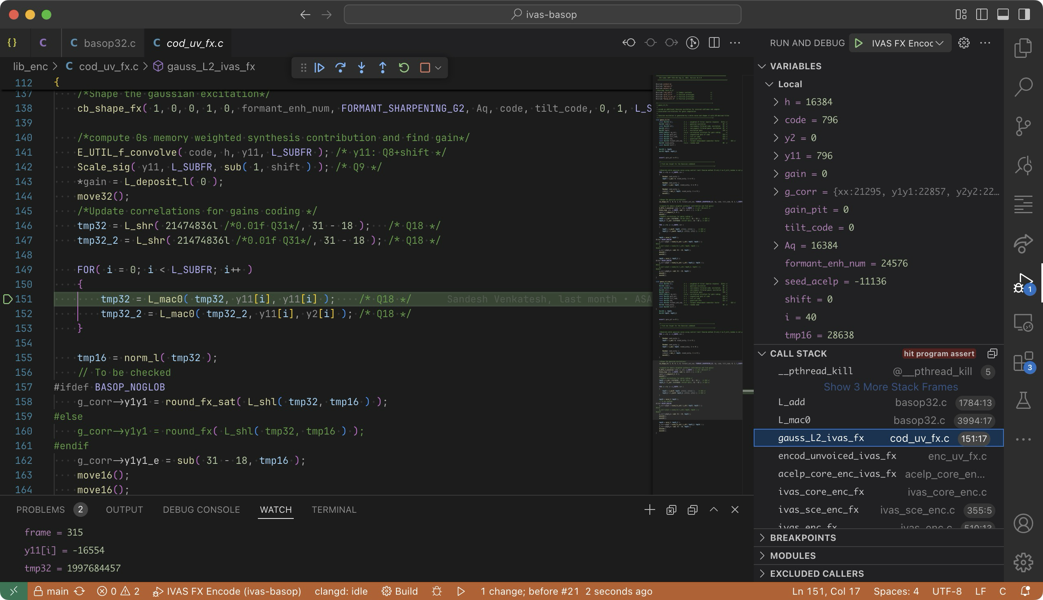Toggle the breakpoint marker on line 151
This screenshot has height=600, width=1043.
[8, 299]
